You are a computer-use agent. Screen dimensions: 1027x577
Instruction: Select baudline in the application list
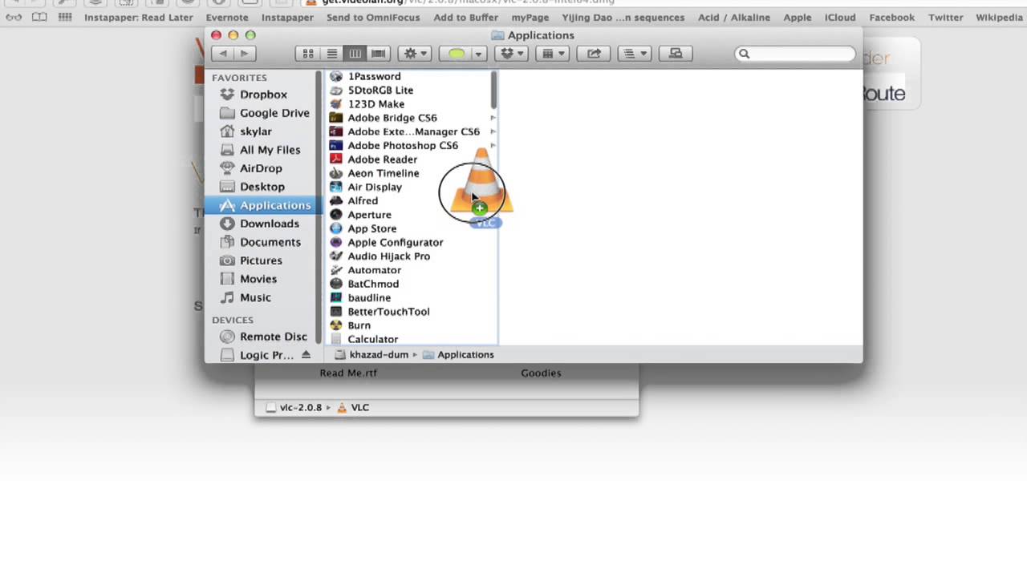click(369, 297)
